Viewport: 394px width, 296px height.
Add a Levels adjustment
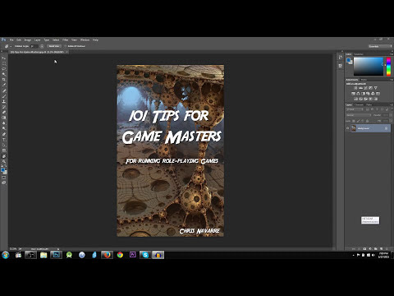pos(360,88)
